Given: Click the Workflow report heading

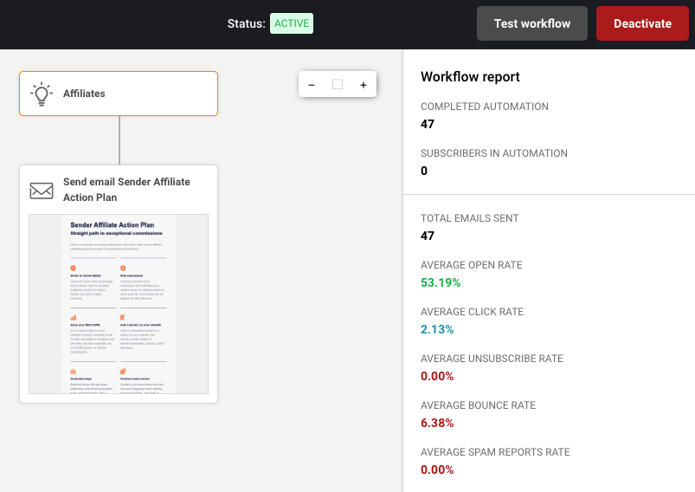Looking at the screenshot, I should [x=470, y=77].
